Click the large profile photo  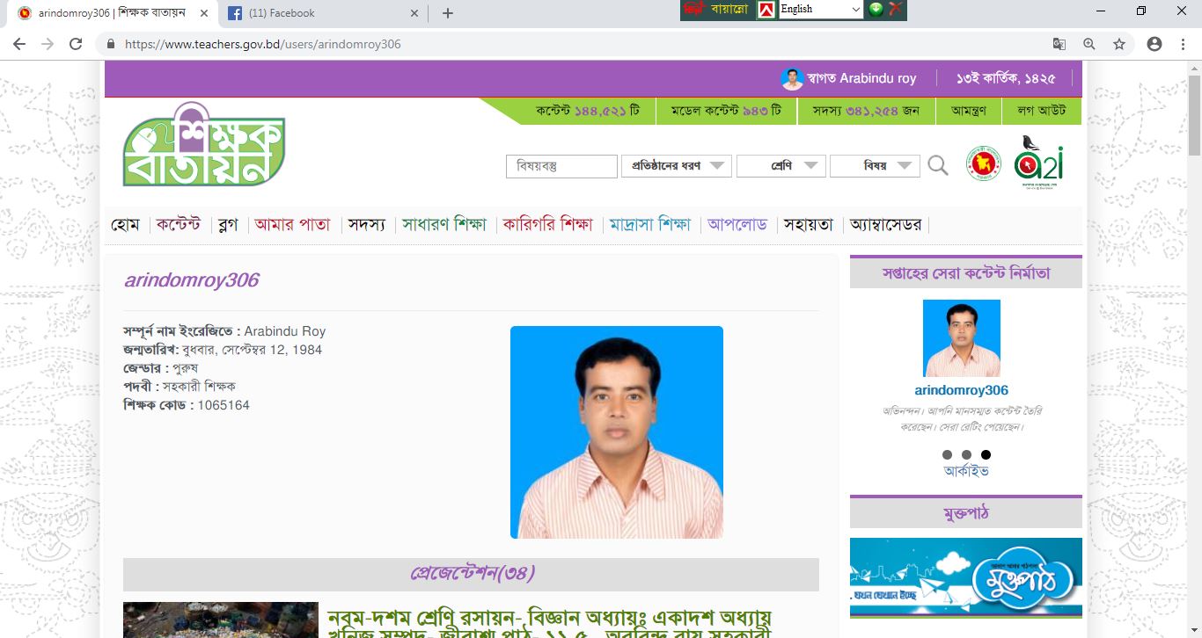(x=617, y=432)
